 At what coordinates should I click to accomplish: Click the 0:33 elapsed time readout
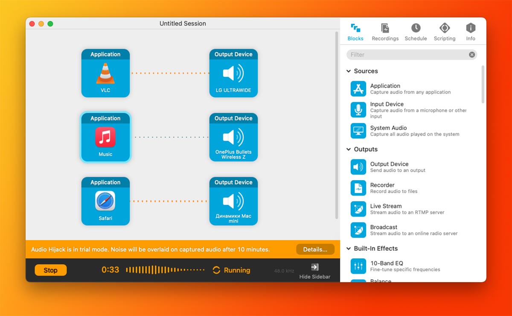pyautogui.click(x=110, y=270)
